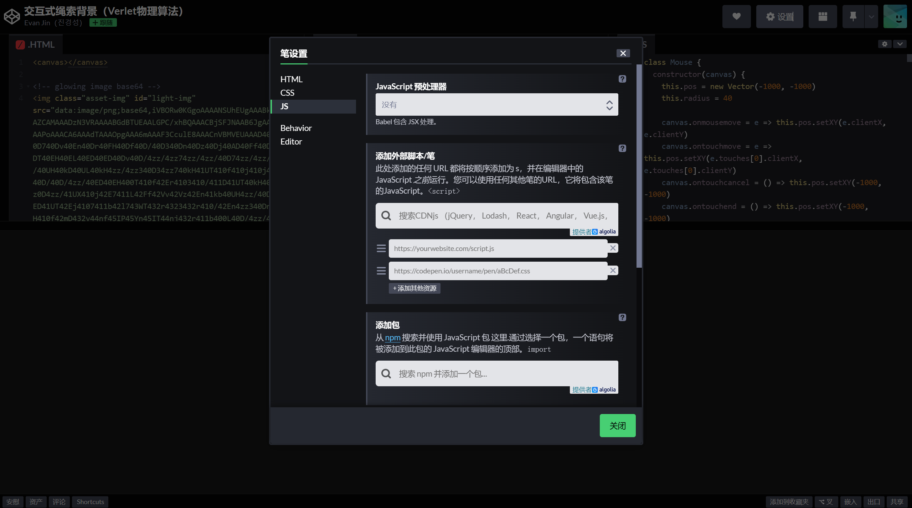Viewport: 912px width, 508px height.
Task: Click Shortcuts button in footer
Action: tap(90, 502)
